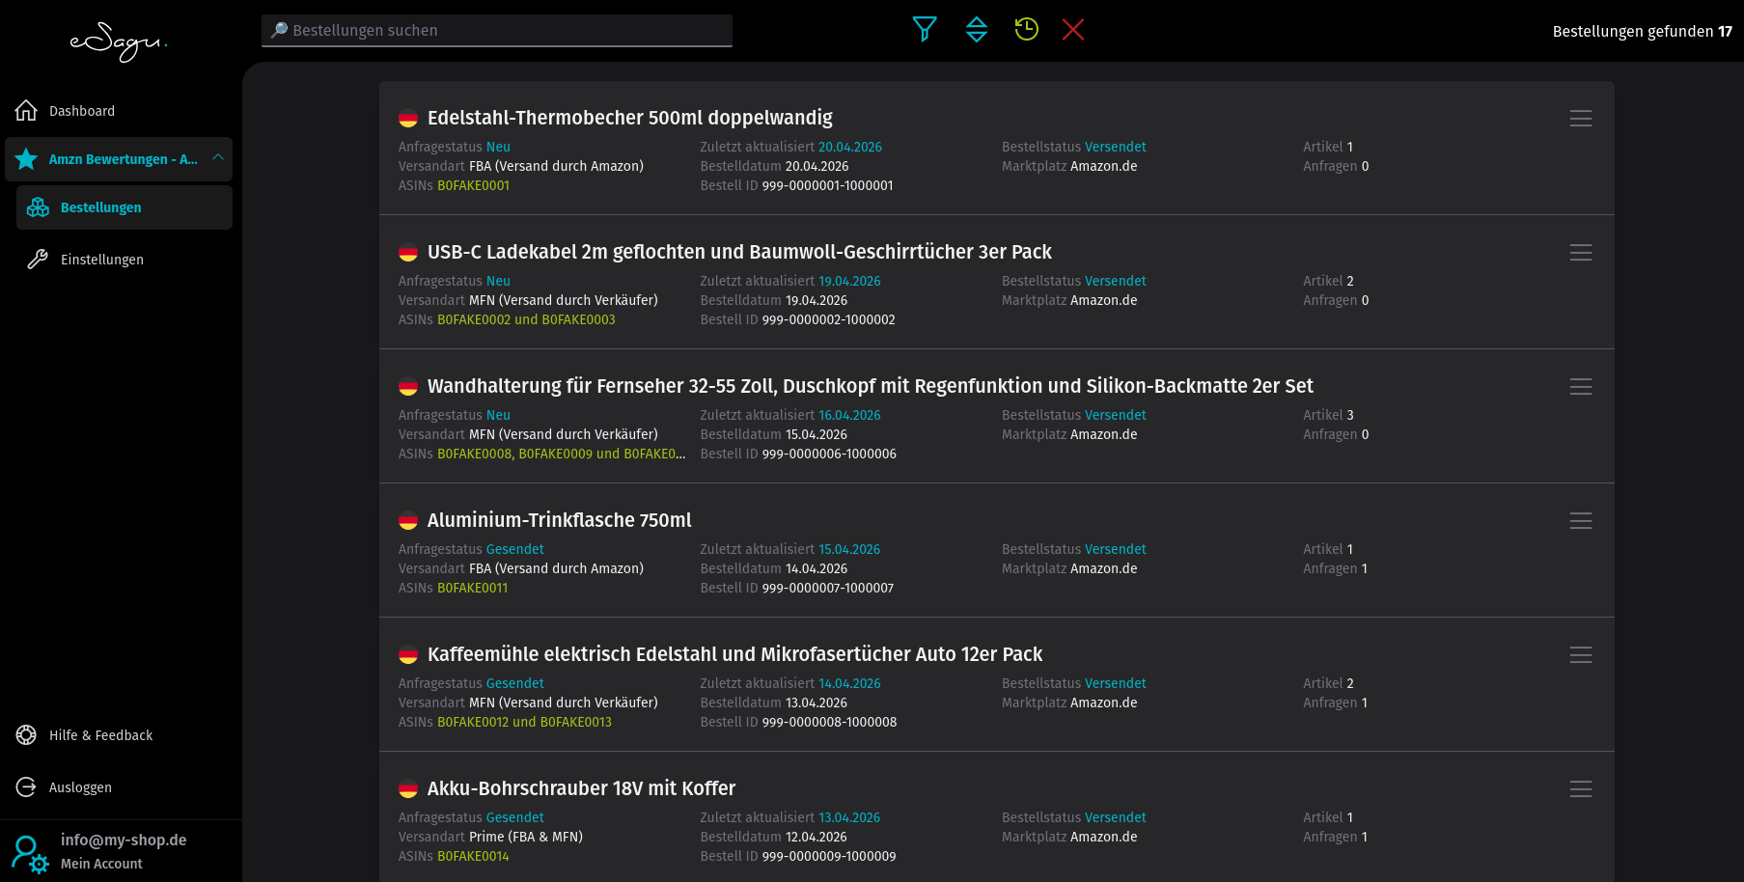Open menu for Aluminium-Trinkflasche order
Screen dimensions: 1744x882
[x=1580, y=521]
